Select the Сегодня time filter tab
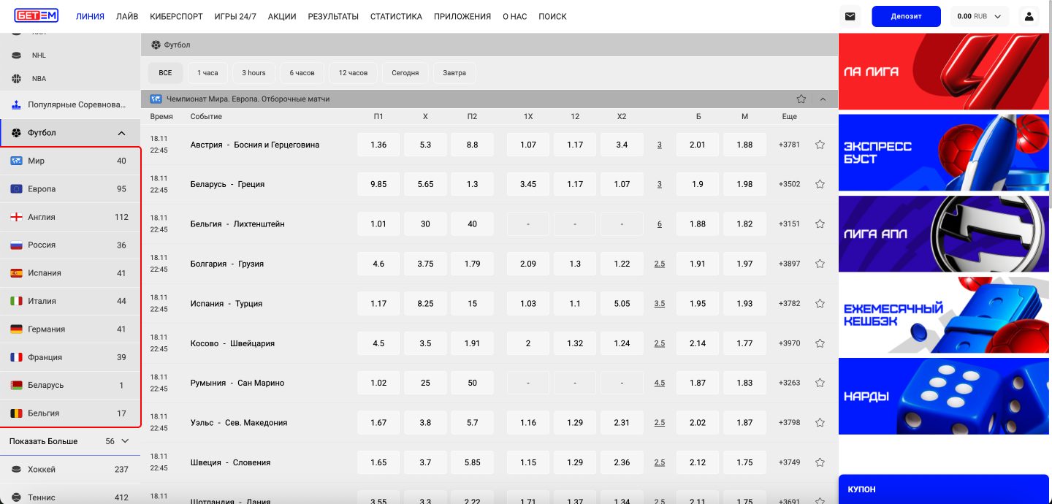Viewport: 1052px width, 504px height. pos(405,73)
